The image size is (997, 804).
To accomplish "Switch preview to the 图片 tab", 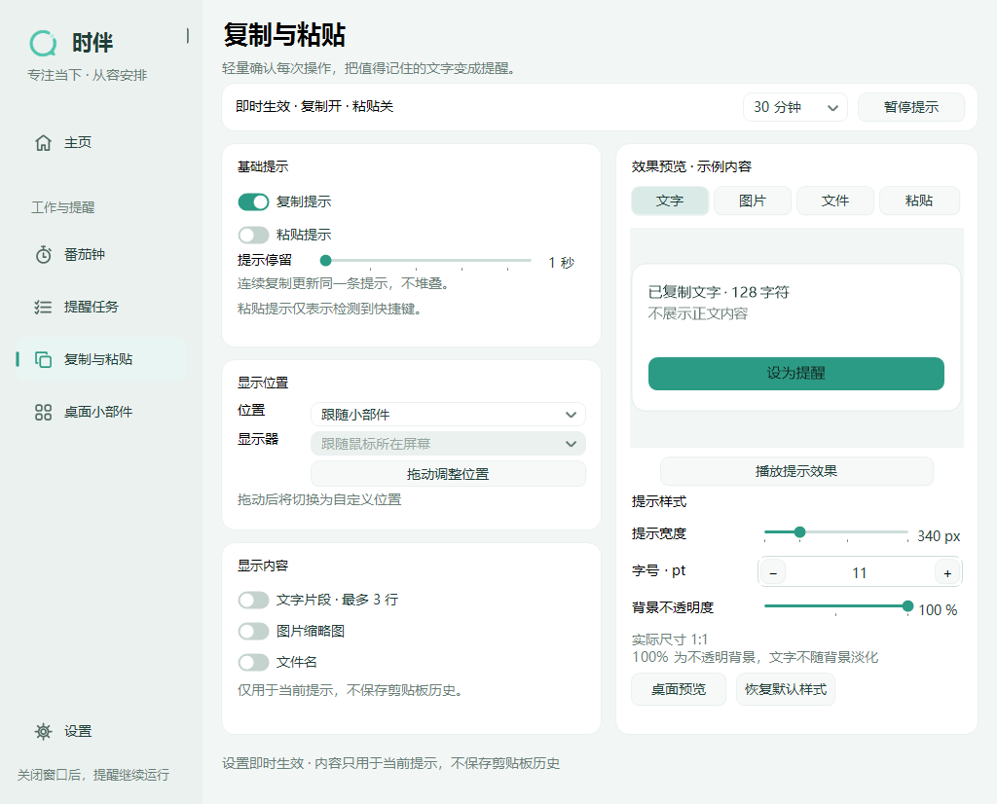I will (x=753, y=201).
